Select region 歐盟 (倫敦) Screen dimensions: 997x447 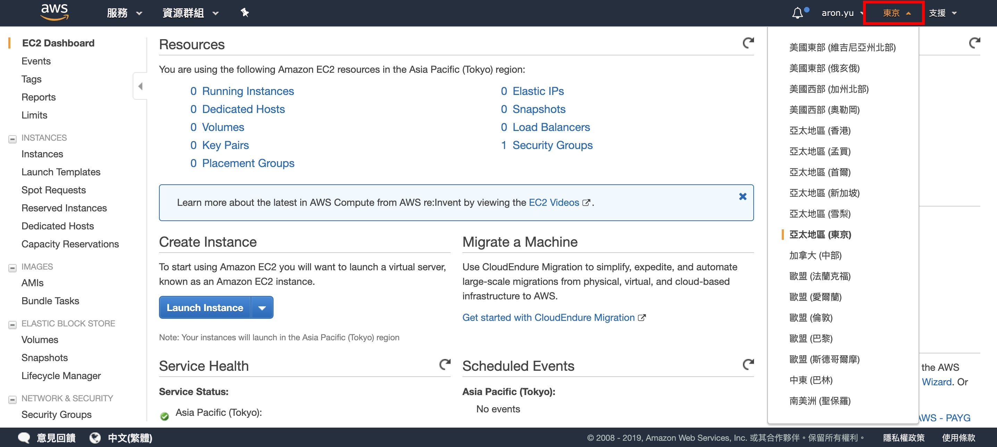click(x=811, y=318)
